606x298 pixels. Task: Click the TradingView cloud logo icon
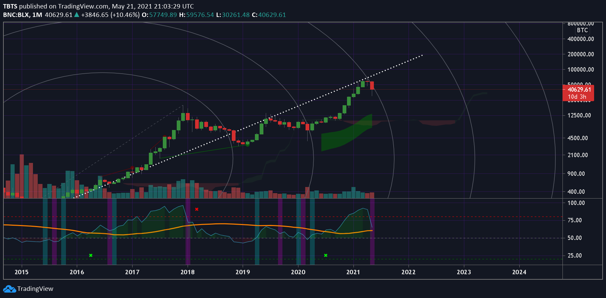pos(10,289)
